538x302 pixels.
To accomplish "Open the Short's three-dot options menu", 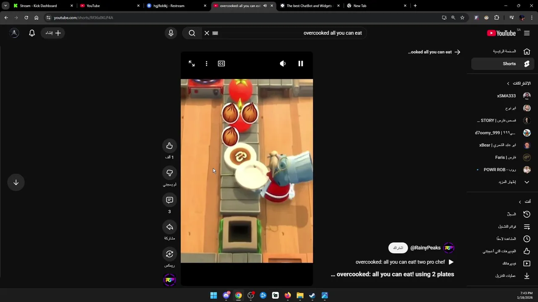I will point(206,63).
